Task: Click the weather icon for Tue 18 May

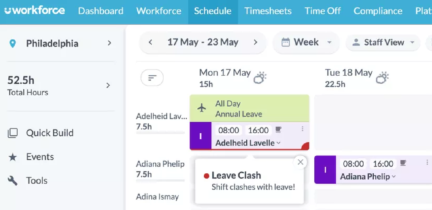Action: pos(382,77)
